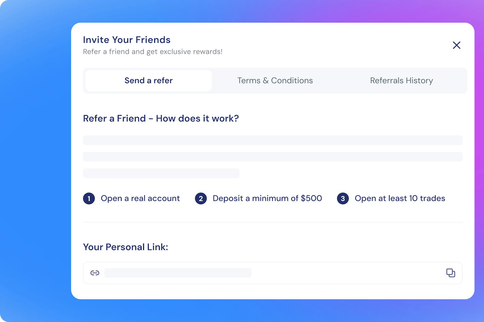This screenshot has height=322, width=484.
Task: Switch to the Terms & Conditions tab
Action: point(275,80)
